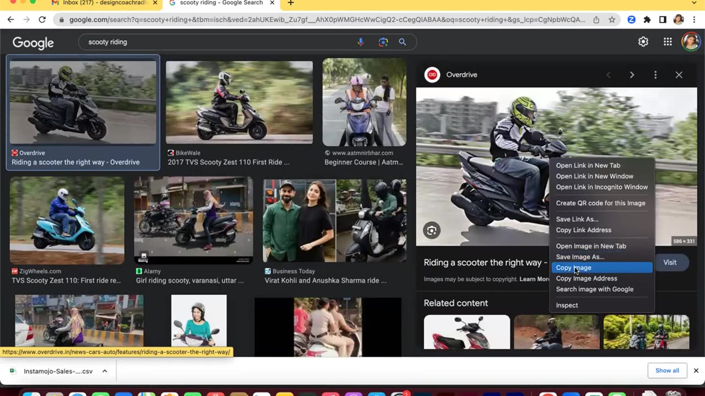705x396 pixels.
Task: Click the Lens icon on the preview image
Action: [432, 230]
